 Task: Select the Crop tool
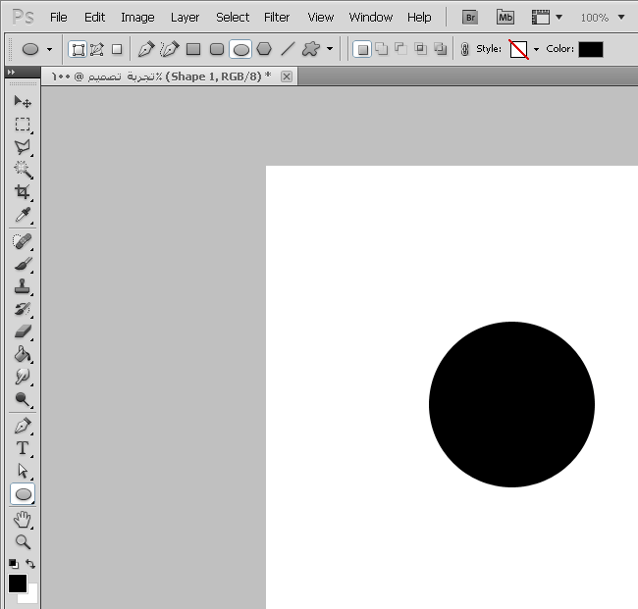pos(22,192)
